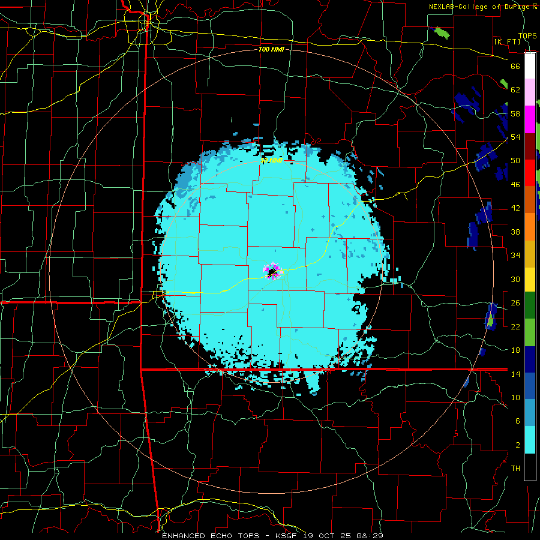Click the TH legend label

click(x=515, y=469)
